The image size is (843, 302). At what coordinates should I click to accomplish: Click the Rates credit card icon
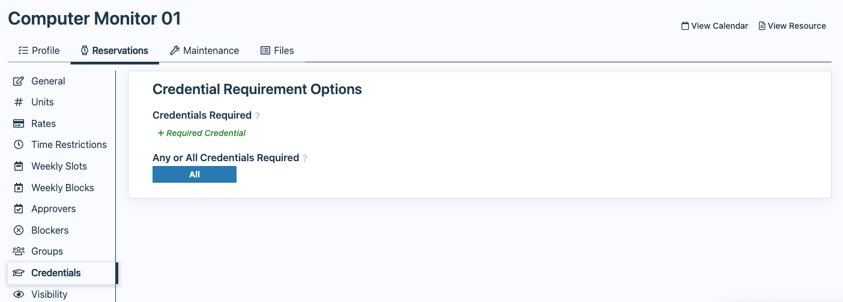point(19,123)
